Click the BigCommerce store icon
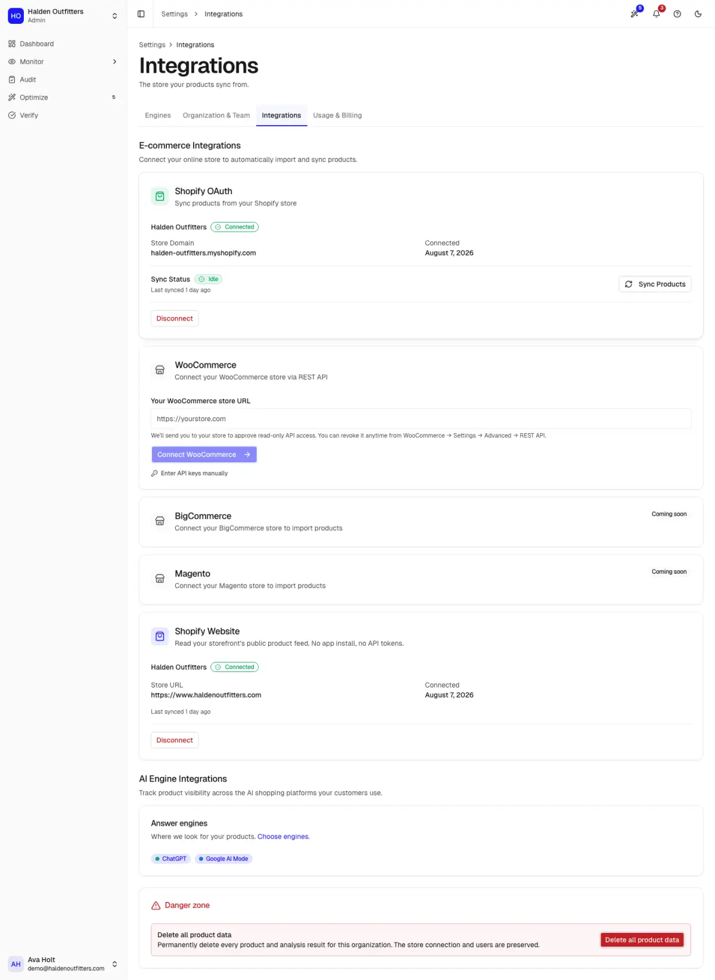This screenshot has width=715, height=980. (x=160, y=521)
